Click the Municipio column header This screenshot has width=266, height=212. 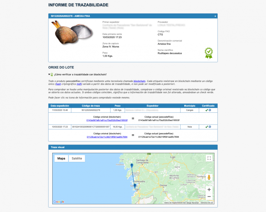click(x=190, y=106)
